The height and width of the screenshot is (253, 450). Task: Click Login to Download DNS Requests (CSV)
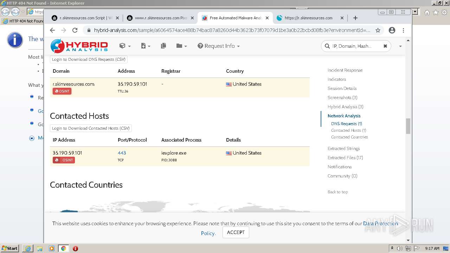pyautogui.click(x=89, y=59)
